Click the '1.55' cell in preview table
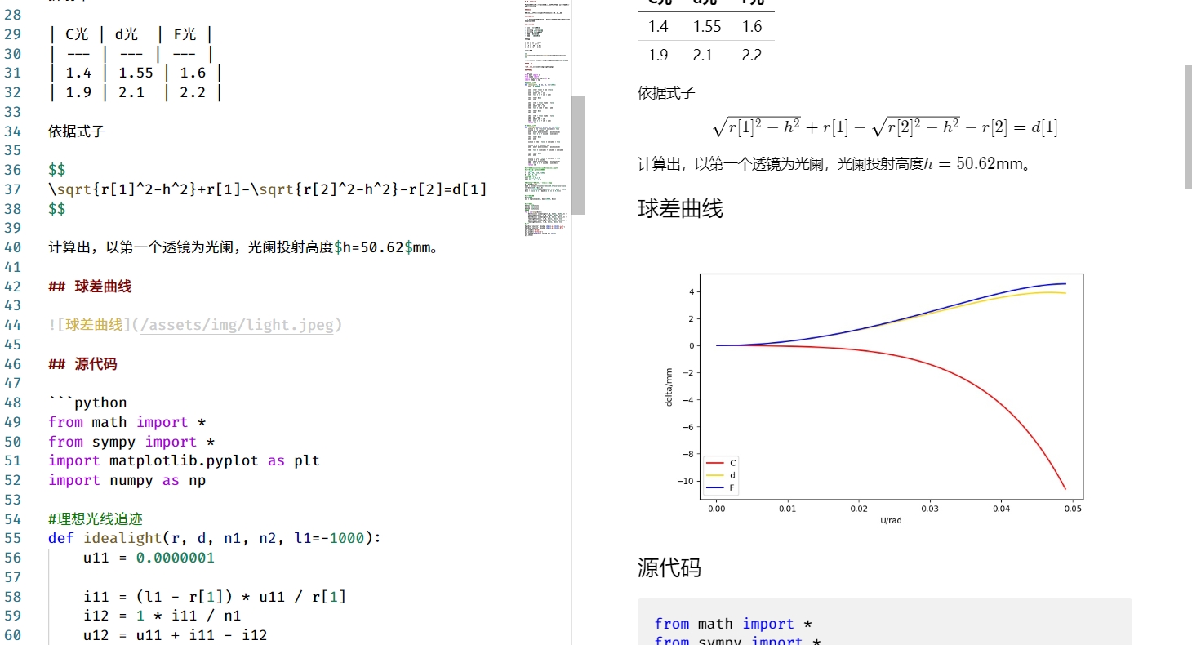1192x645 pixels. (707, 27)
